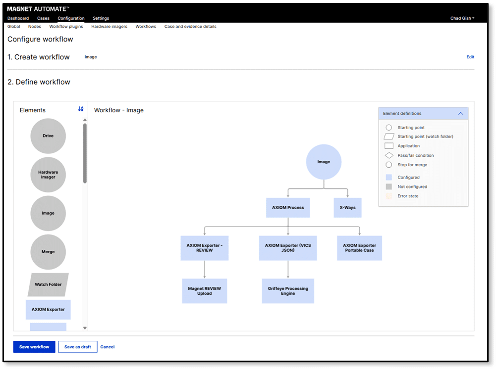Click the Elements list scroll up arrow

click(x=85, y=120)
